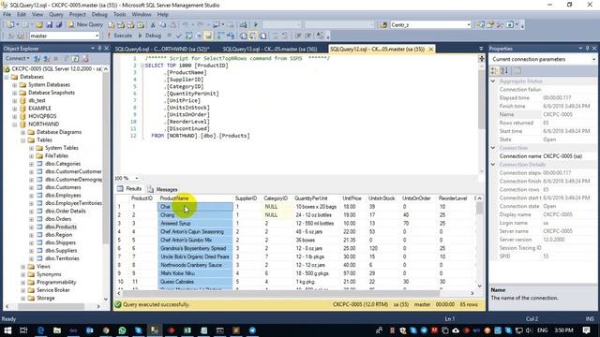Click the UnitPrice column header
Viewport: 600px width, 337px height.
click(x=352, y=198)
